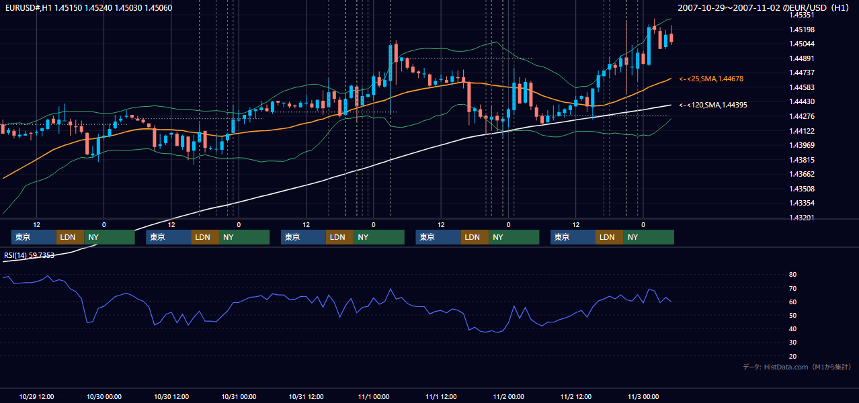The height and width of the screenshot is (403, 859).
Task: Click the 10/31 00:00 time axis label
Action: [239, 396]
